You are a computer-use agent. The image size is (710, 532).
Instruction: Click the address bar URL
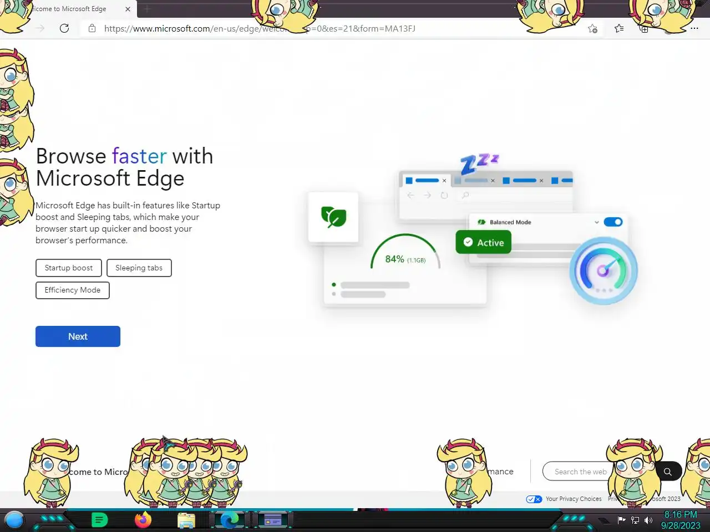[260, 28]
